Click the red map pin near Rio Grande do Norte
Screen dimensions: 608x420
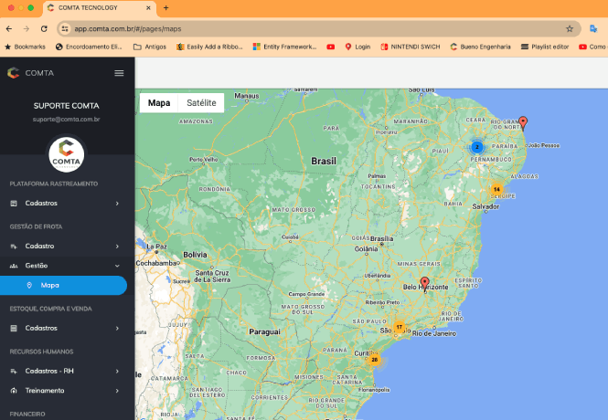point(523,123)
